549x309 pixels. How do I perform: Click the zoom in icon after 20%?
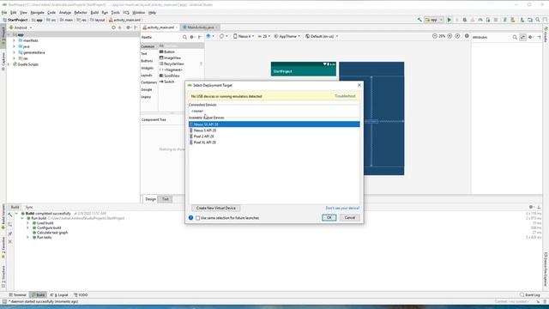tap(449, 36)
